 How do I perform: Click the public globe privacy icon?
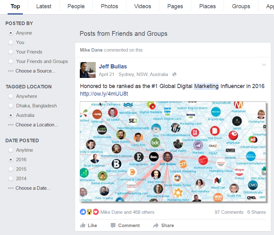coord(174,74)
